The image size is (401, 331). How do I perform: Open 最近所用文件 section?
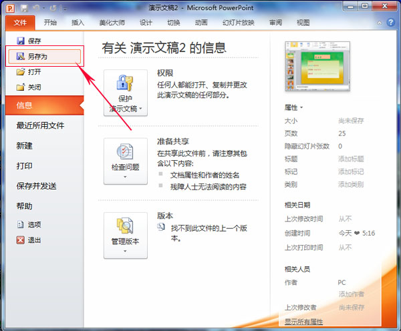(x=40, y=125)
